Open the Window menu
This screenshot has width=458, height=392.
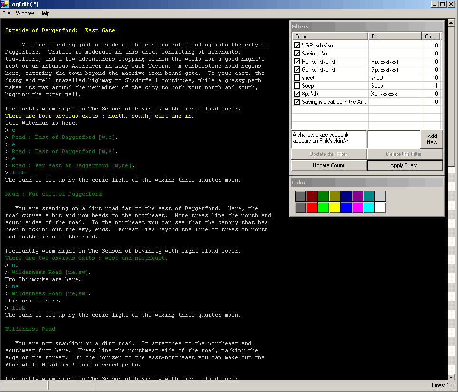[x=25, y=13]
